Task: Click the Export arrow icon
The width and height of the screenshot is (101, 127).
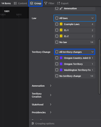Action: (58, 3)
